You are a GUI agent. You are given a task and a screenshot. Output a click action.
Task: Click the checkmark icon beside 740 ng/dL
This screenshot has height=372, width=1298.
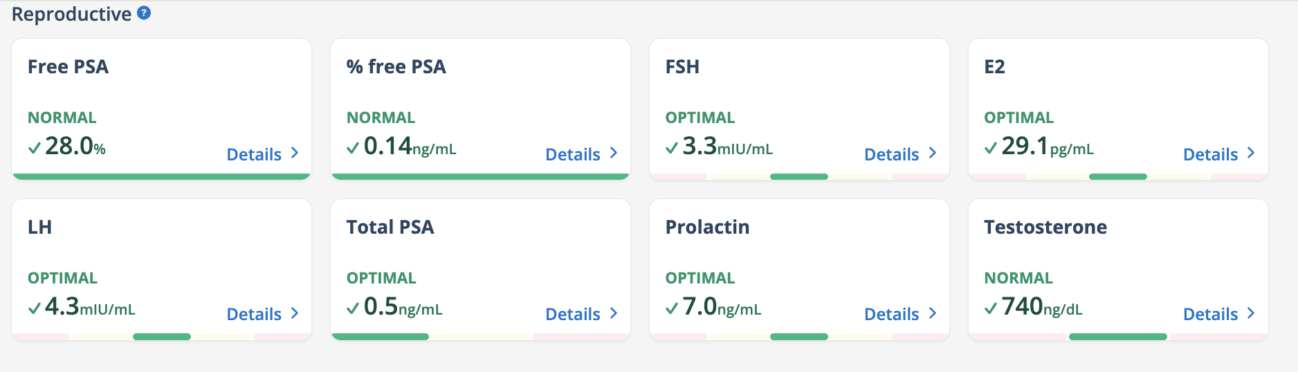(991, 308)
